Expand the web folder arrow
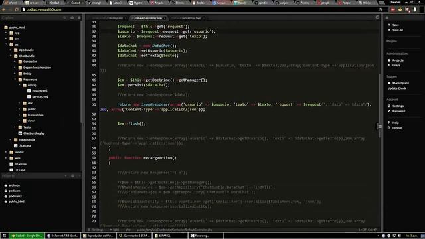Screen dimensions: 425x239 click(x=6, y=158)
